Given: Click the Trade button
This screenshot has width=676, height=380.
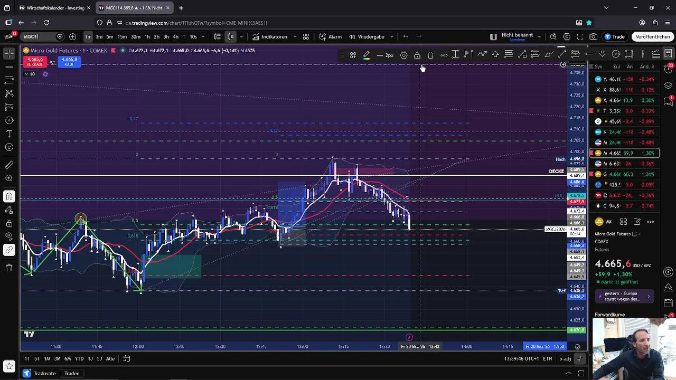Looking at the screenshot, I should [615, 36].
